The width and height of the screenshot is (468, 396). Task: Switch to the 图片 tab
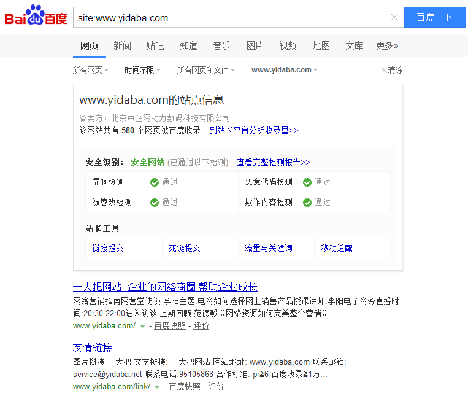[x=255, y=45]
